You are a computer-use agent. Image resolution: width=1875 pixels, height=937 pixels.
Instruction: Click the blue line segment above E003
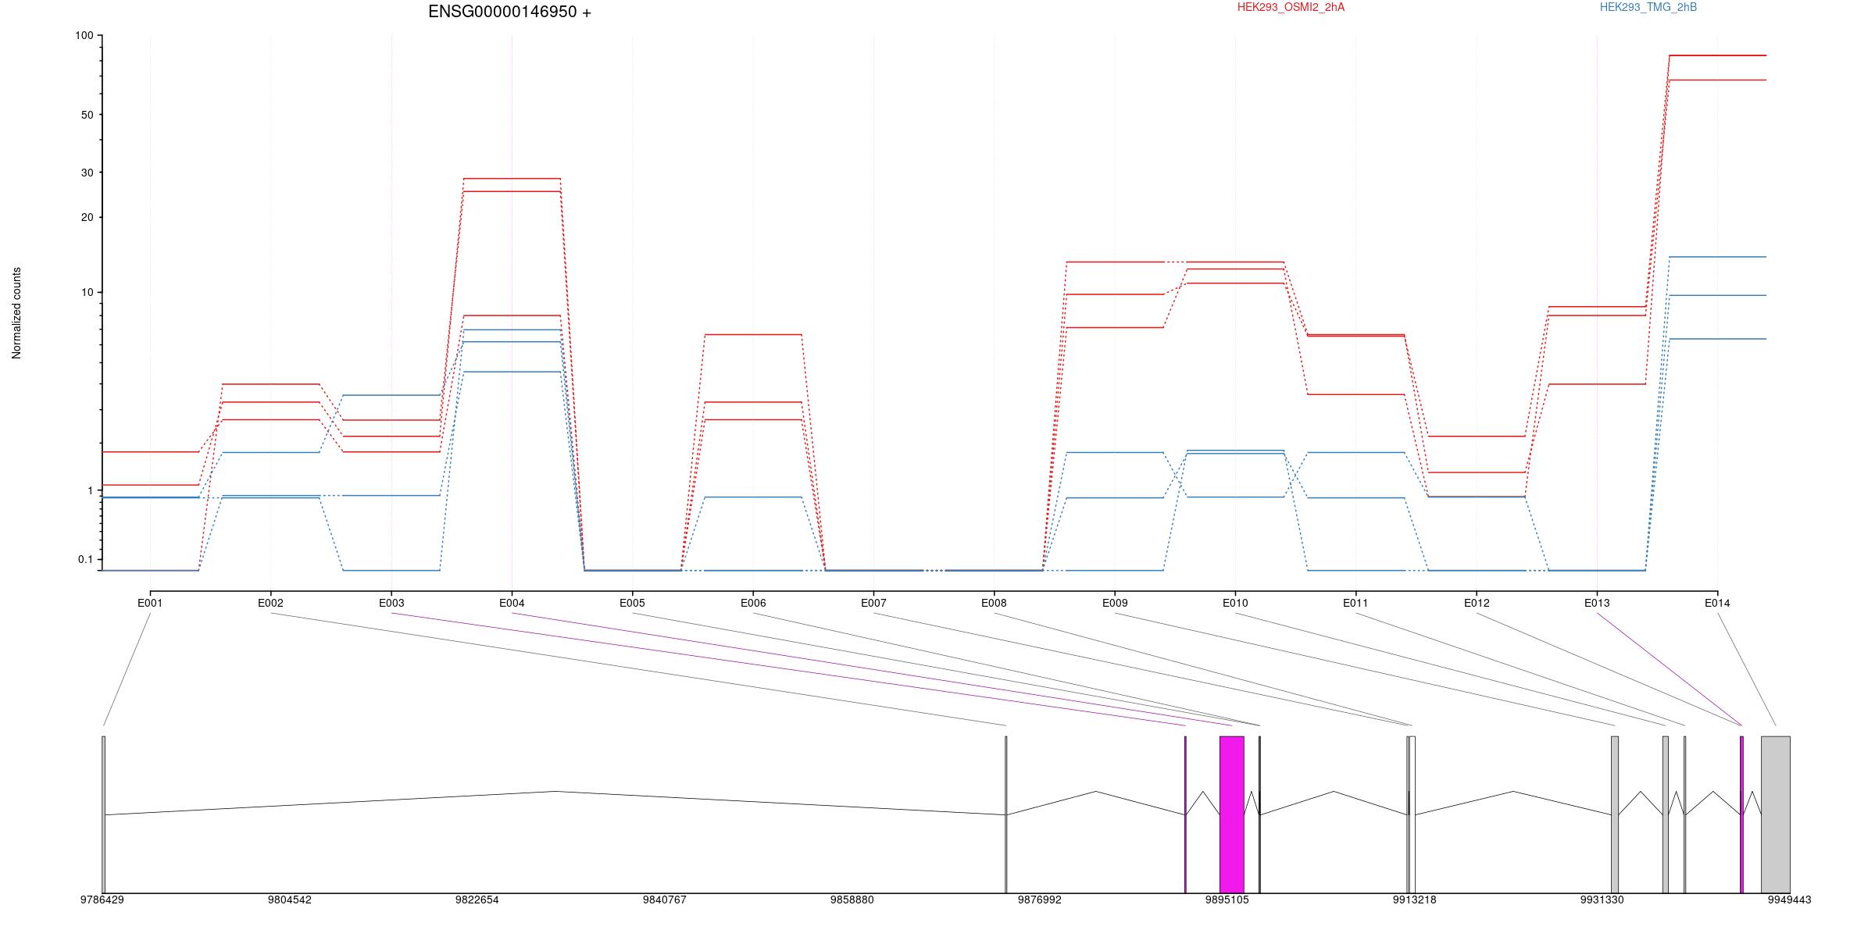tap(391, 395)
